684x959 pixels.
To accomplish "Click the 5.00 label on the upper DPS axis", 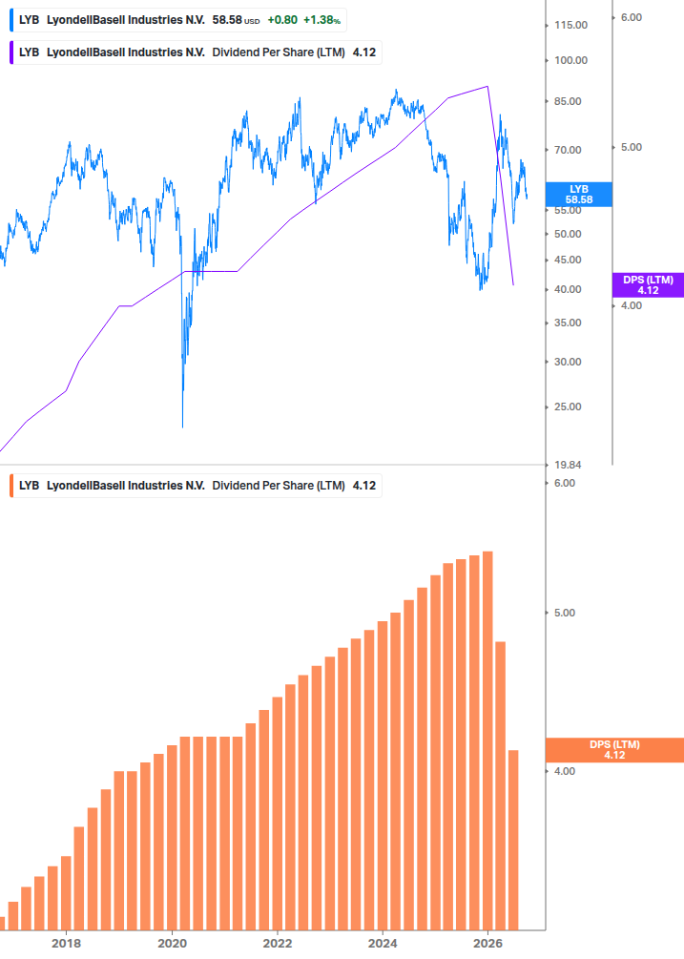I will tap(632, 147).
